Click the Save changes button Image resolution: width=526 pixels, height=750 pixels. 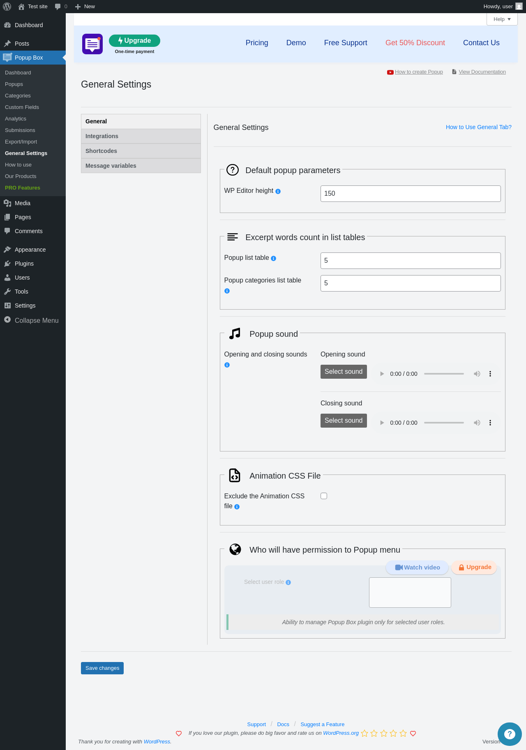[x=102, y=668]
